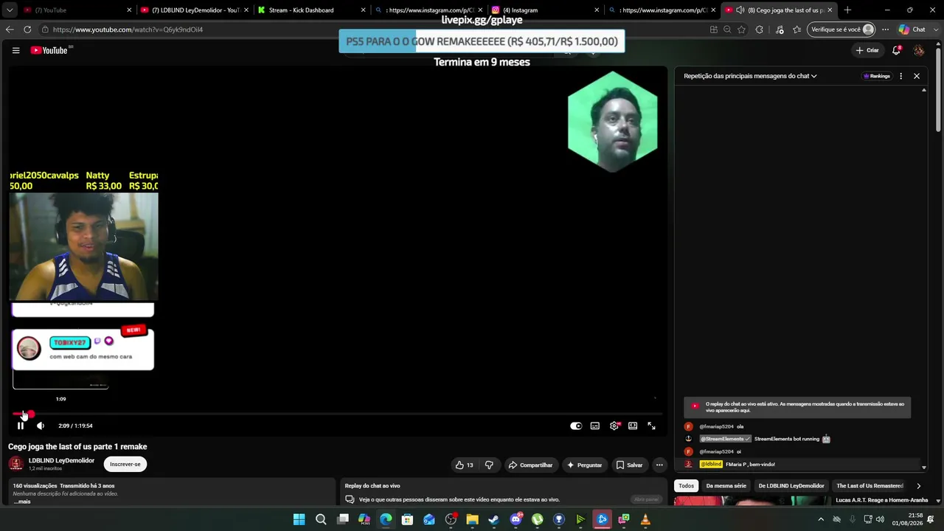
Task: Switch to the (4) Instagram browser tab
Action: [x=544, y=10]
